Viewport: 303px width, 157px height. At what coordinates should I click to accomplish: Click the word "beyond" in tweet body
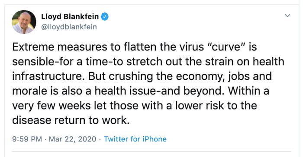(202, 91)
